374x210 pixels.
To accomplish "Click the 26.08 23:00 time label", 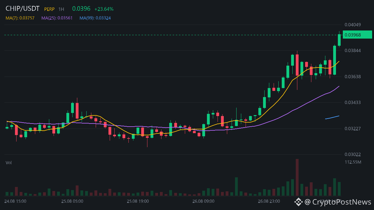I will coord(269,201).
